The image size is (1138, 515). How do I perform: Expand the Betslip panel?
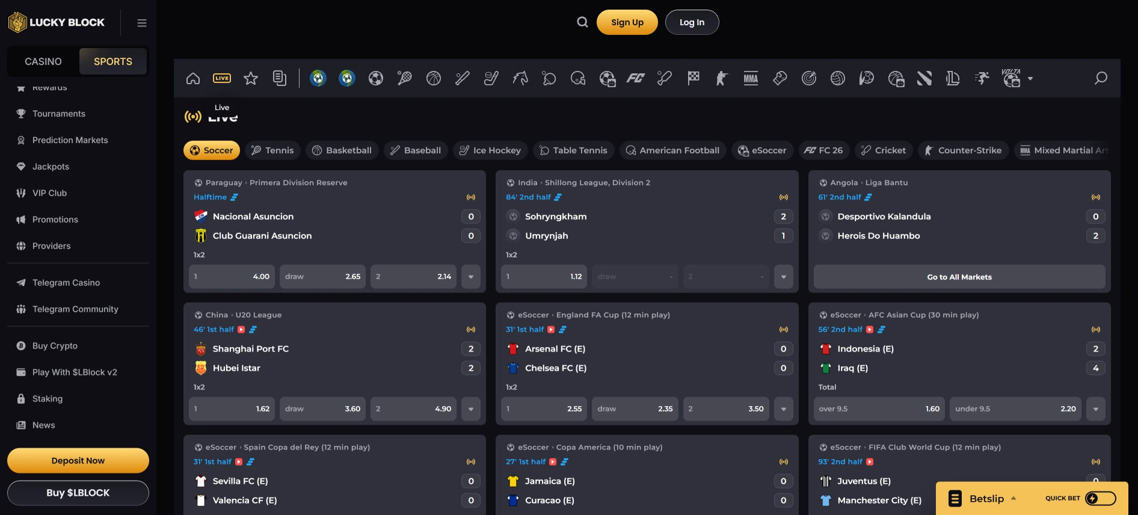986,498
